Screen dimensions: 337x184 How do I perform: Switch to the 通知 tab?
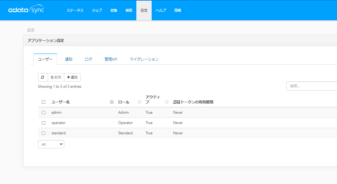69,59
